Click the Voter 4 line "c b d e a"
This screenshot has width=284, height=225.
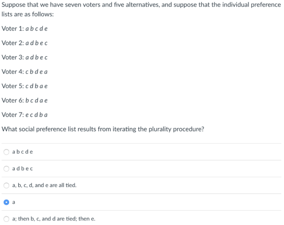tap(25, 71)
